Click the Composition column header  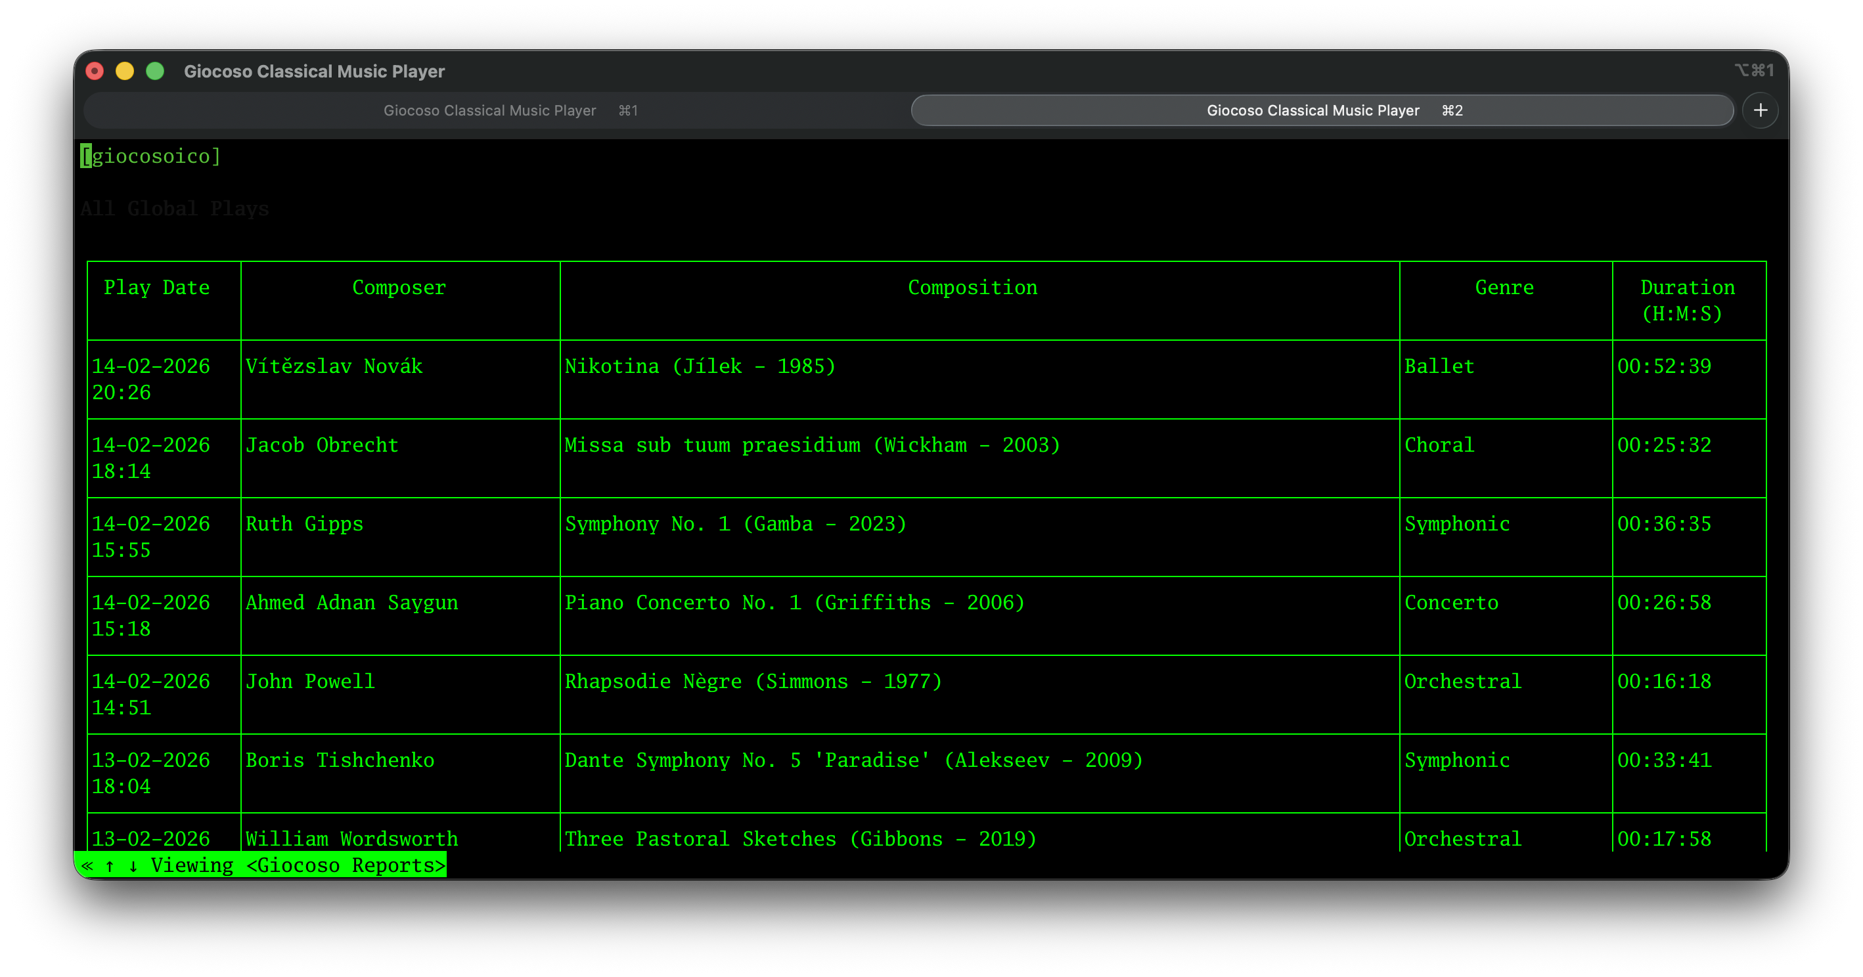click(974, 287)
